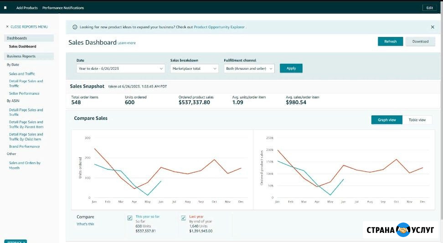443x243 pixels.
Task: Toggle the Last year checkbox
Action: click(183, 218)
